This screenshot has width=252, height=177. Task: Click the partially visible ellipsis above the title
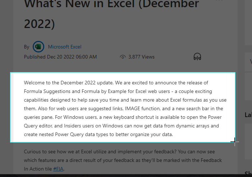click(x=219, y=0)
